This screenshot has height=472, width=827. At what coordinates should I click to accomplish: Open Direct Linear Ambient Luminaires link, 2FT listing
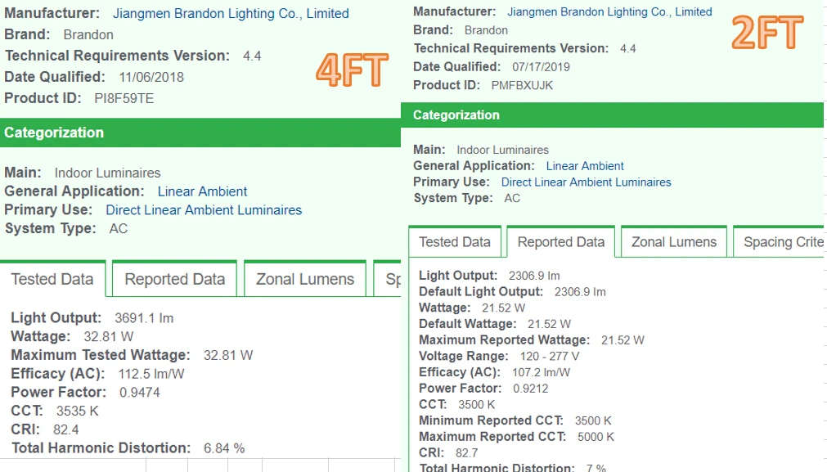click(x=586, y=182)
